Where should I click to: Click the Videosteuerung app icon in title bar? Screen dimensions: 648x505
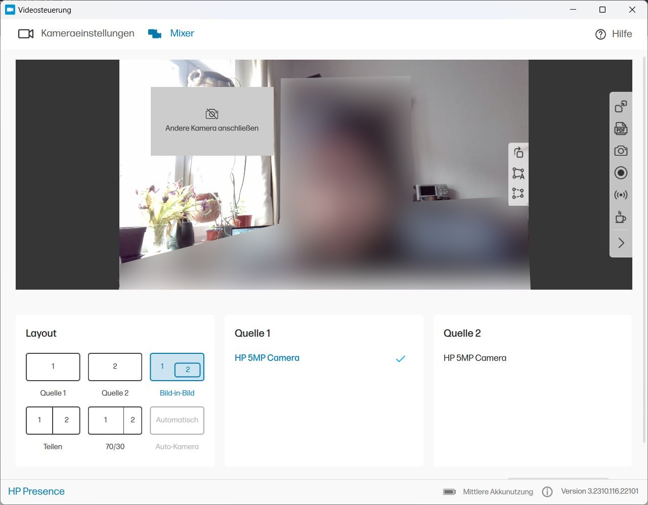(x=10, y=10)
